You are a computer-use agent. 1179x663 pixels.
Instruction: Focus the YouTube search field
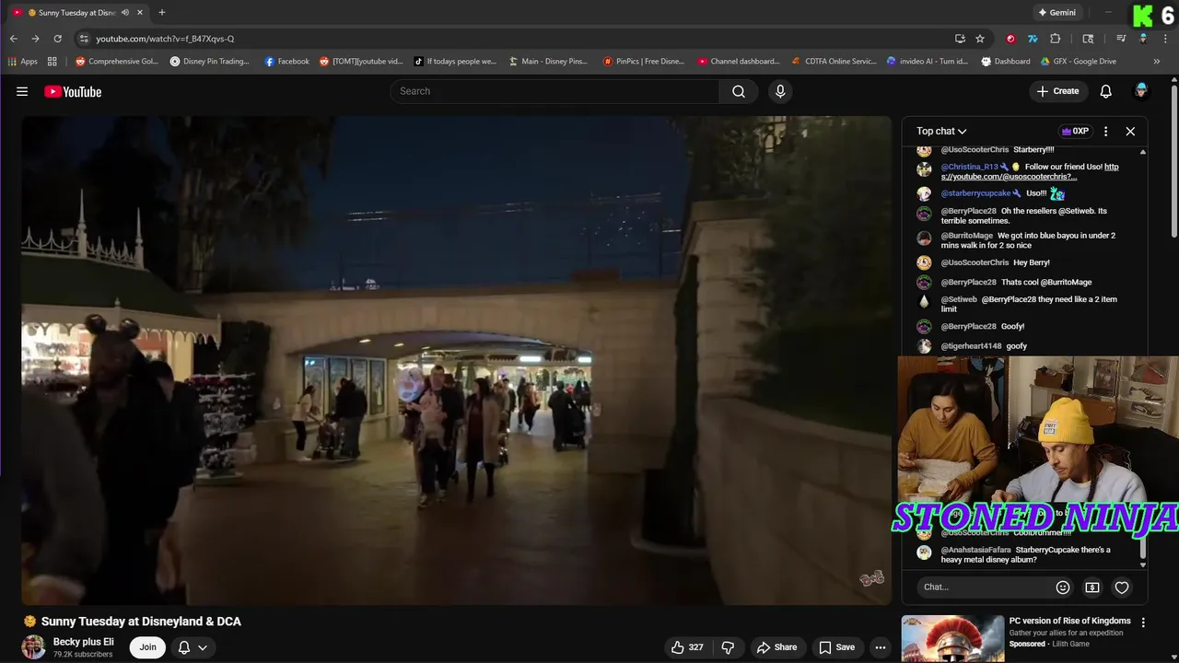554,91
